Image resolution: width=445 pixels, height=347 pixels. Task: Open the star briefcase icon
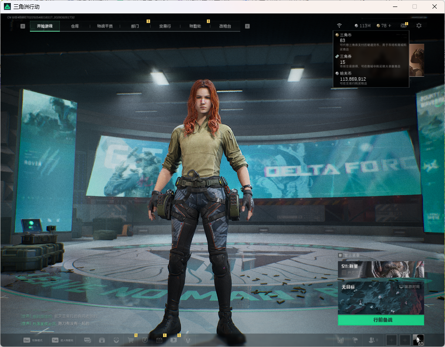point(102,340)
